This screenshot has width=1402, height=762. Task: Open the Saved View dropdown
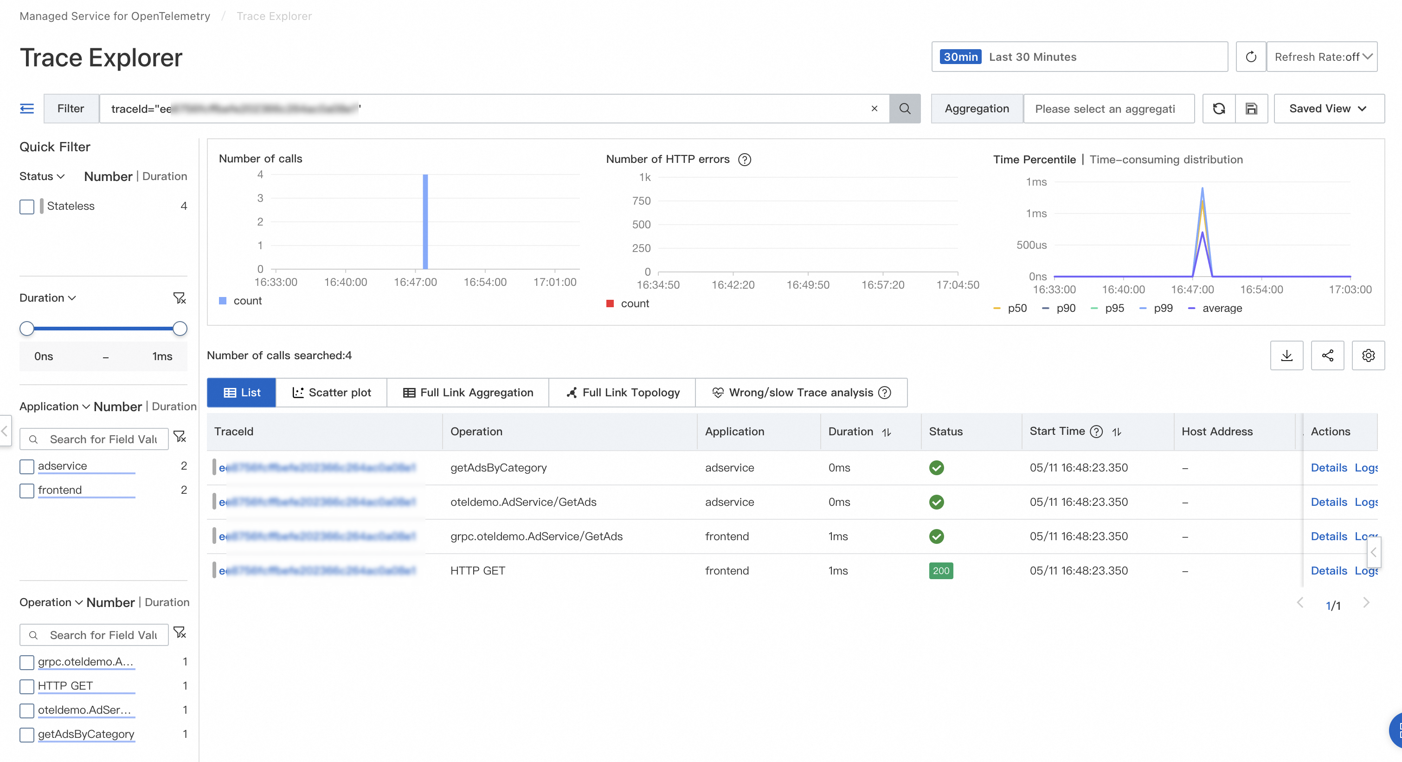point(1329,108)
